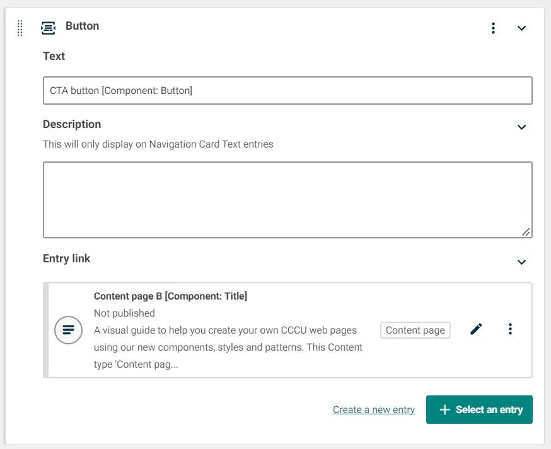Screen dimensions: 551x449
Task: Click the visual guide entry description text
Action: 228,347
